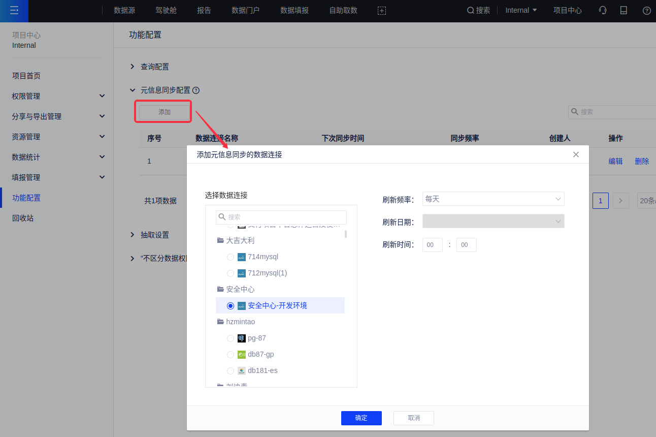Viewport: 656px width, 437px height.
Task: Click the 确定 button in dialog
Action: [x=361, y=418]
